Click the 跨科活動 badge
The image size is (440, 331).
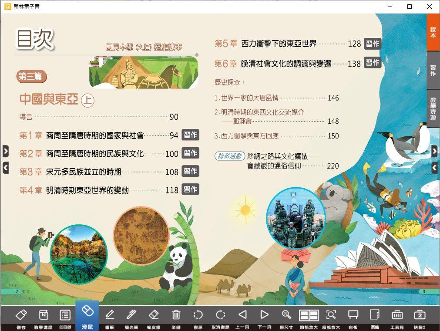pyautogui.click(x=230, y=156)
